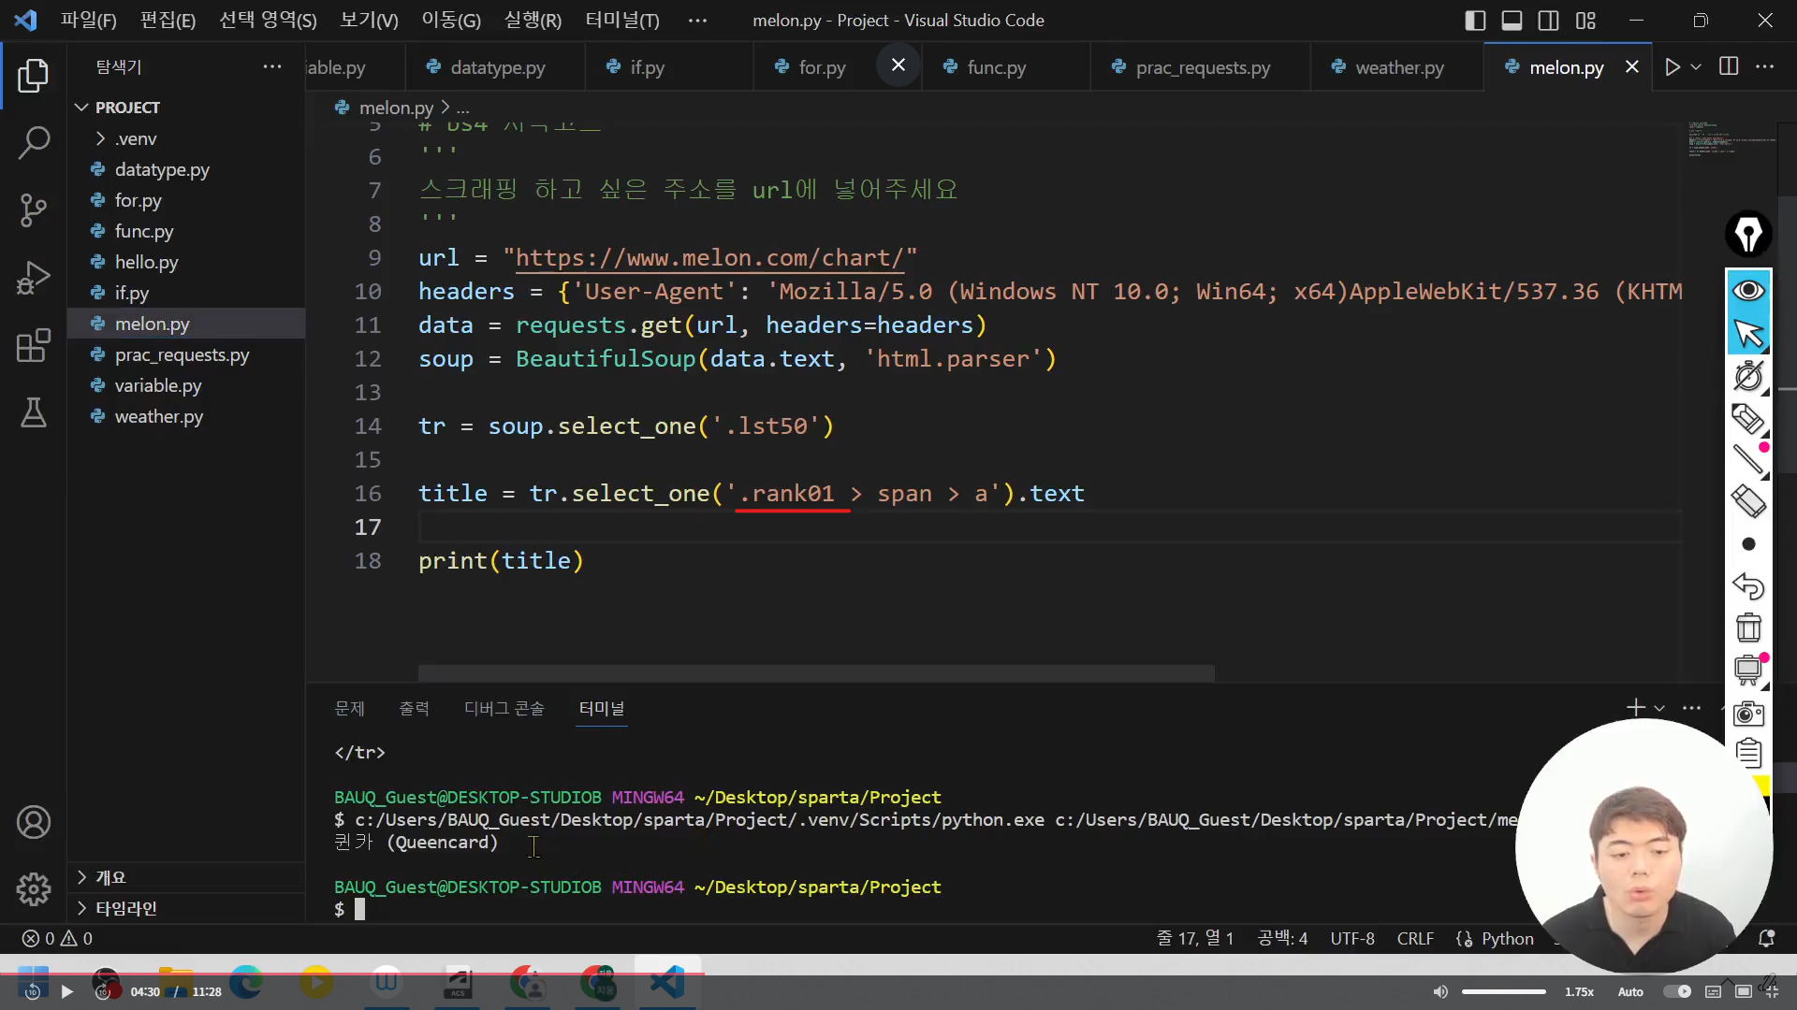Run the Python file with the play icon

[1673, 67]
